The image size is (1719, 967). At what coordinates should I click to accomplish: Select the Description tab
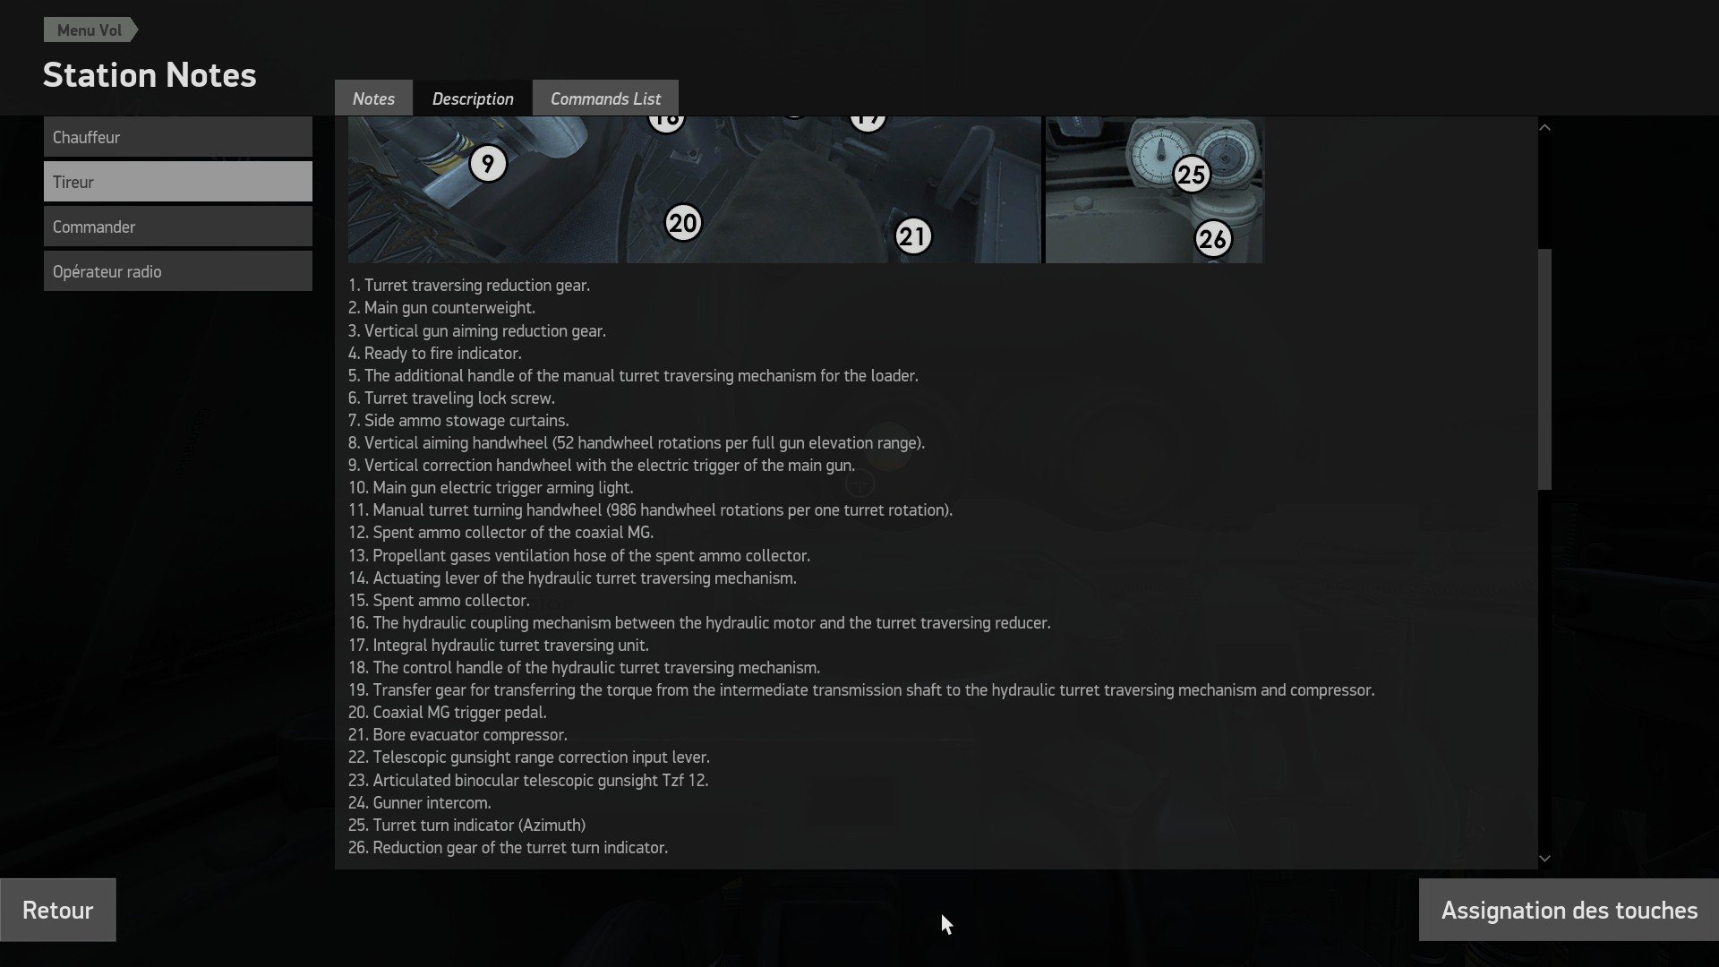point(473,98)
